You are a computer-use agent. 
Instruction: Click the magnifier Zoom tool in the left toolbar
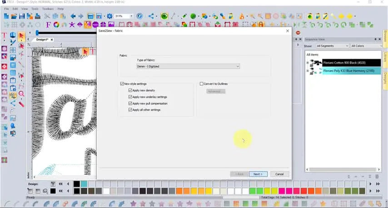coord(21,94)
